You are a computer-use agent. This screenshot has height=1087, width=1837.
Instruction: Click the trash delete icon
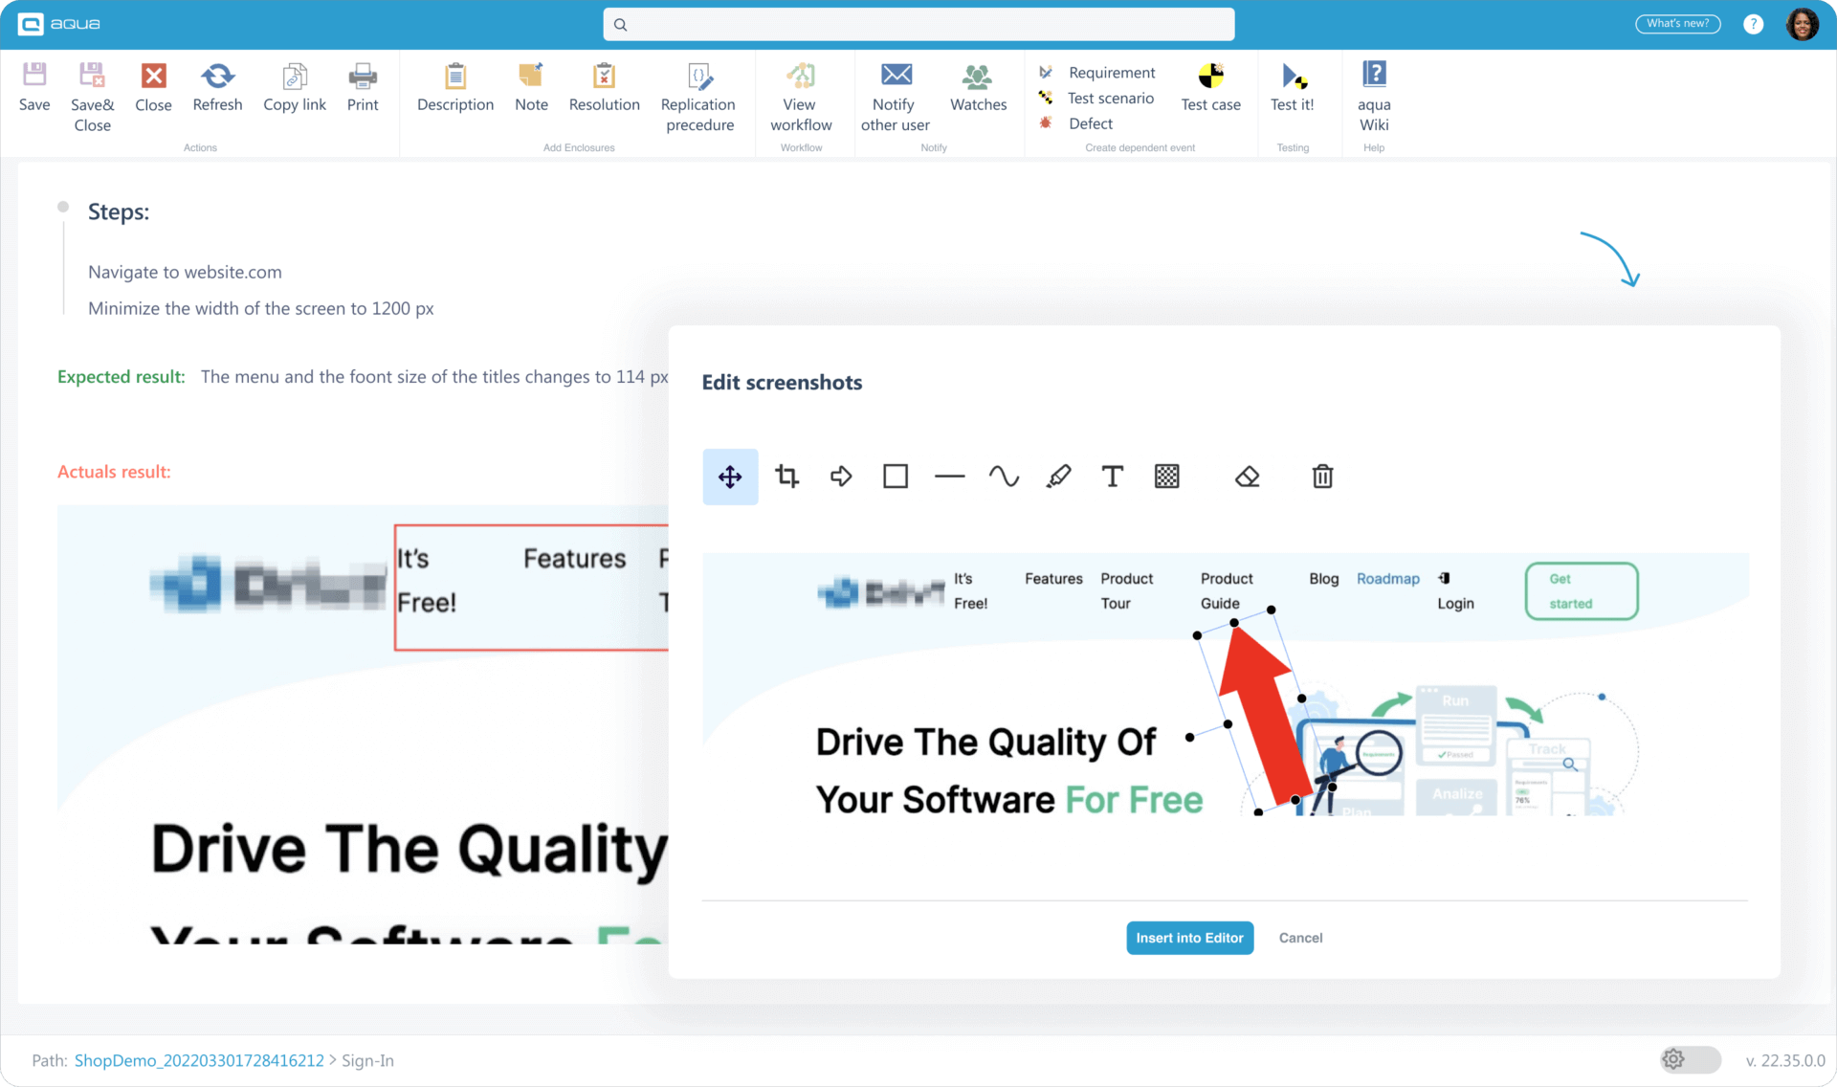[1322, 476]
